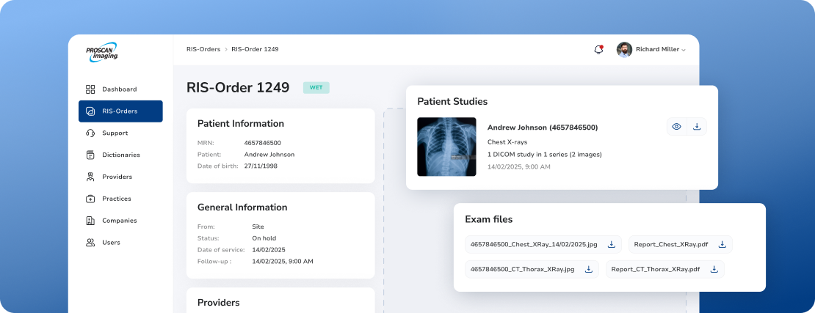This screenshot has width=815, height=313.
Task: Download 4657846500_CT_Thorax_XRay.jpg file
Action: coord(588,270)
